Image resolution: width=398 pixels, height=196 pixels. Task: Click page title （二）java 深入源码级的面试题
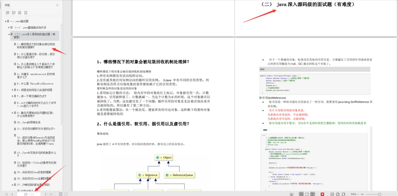[x=308, y=4]
